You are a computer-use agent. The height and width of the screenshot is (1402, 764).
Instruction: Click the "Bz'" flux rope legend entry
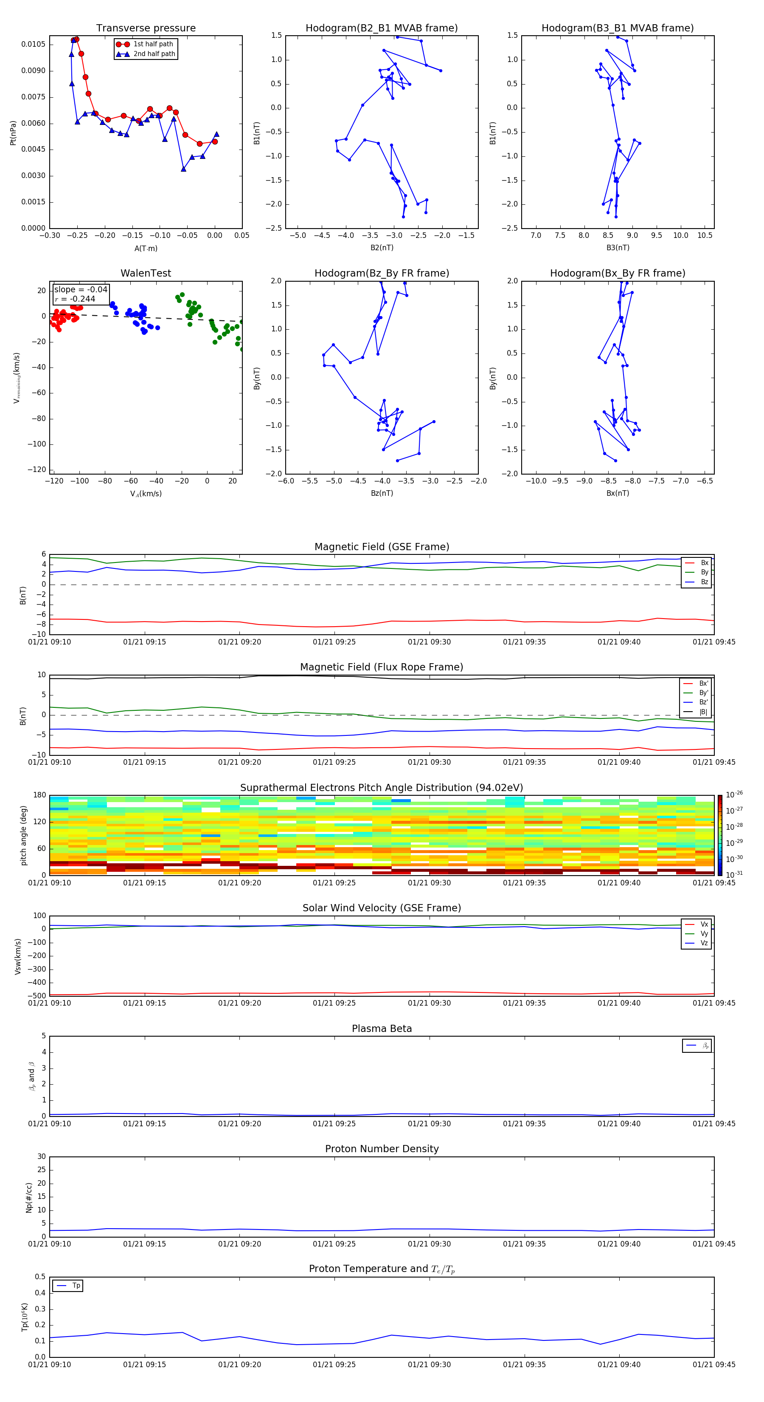coord(696,702)
